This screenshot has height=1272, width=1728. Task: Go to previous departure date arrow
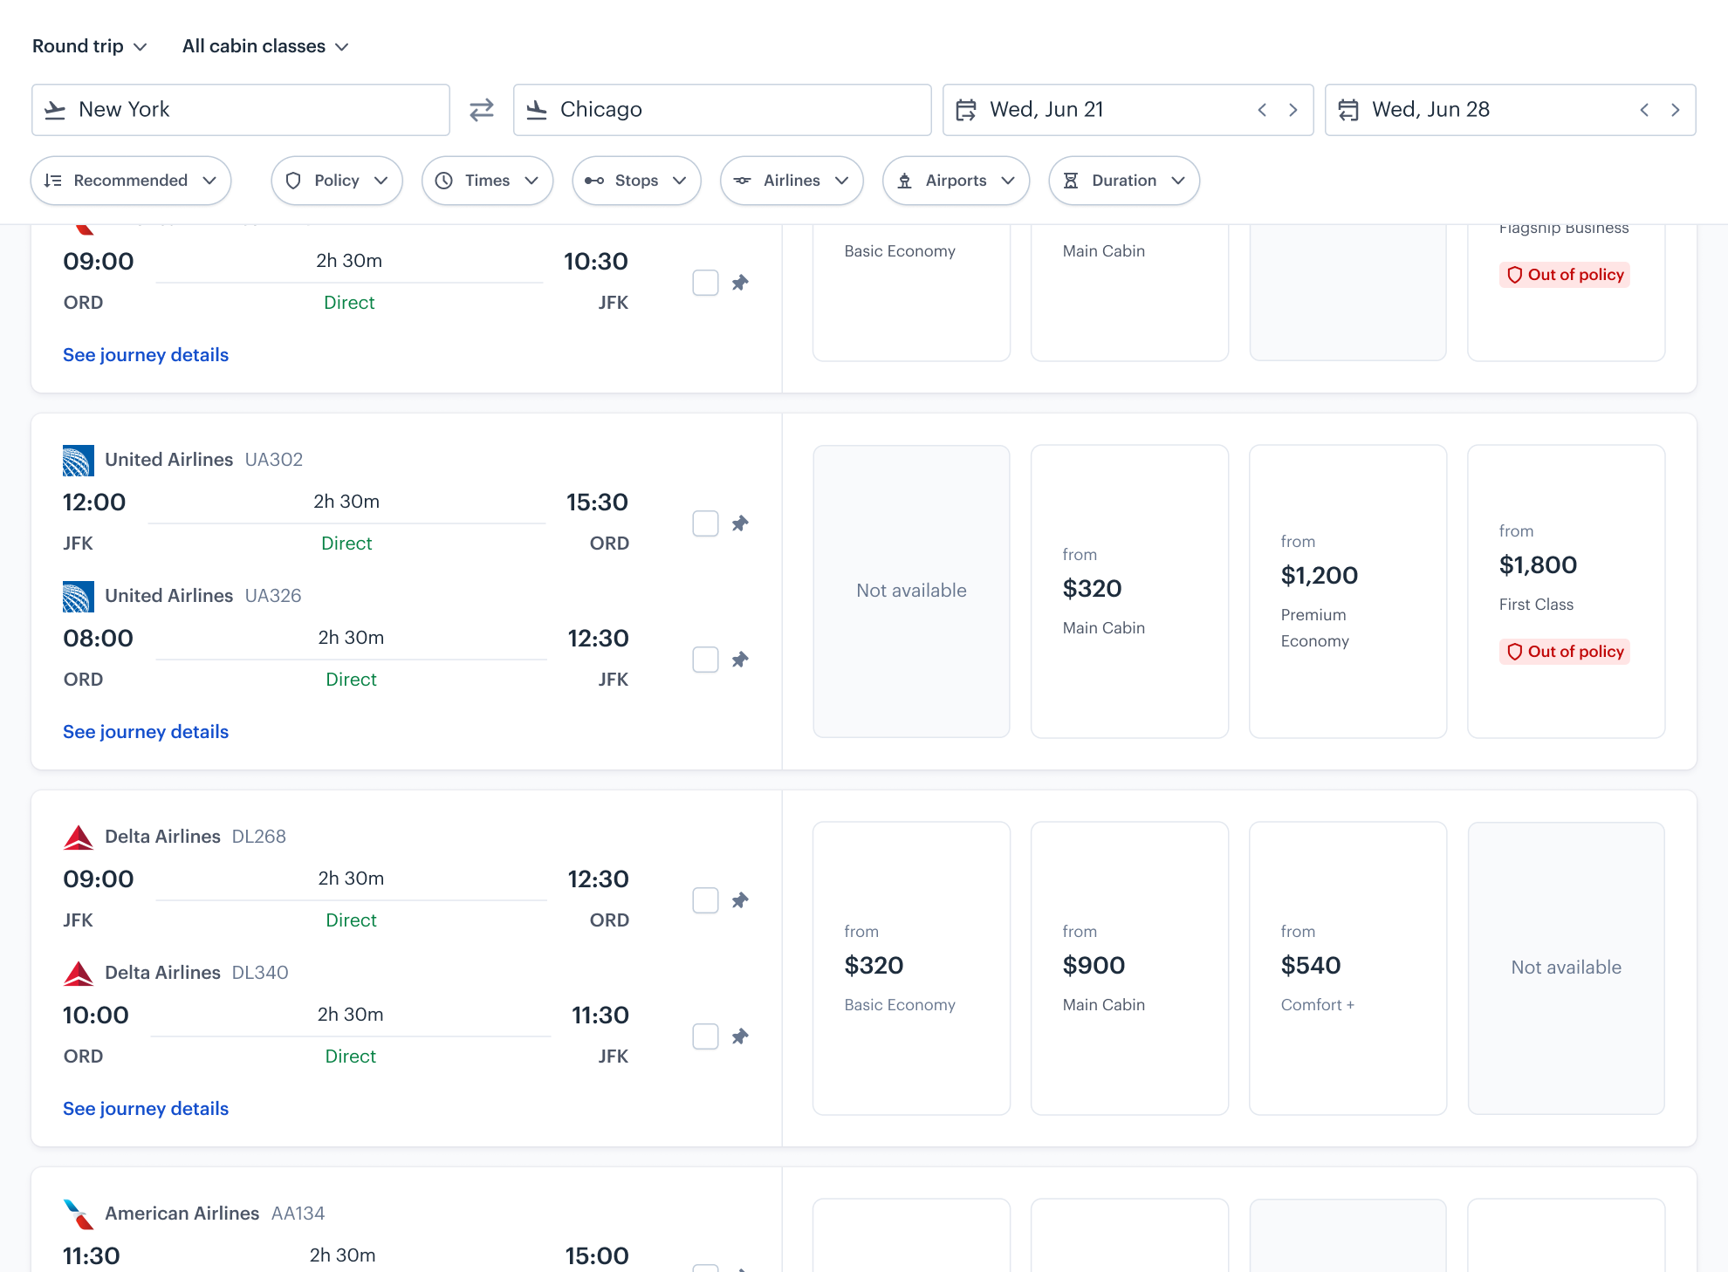(1262, 110)
